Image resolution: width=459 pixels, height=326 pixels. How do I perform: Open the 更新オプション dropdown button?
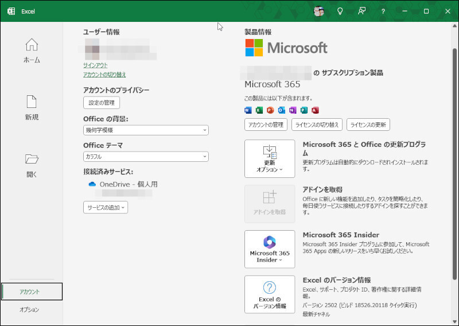[x=270, y=158]
